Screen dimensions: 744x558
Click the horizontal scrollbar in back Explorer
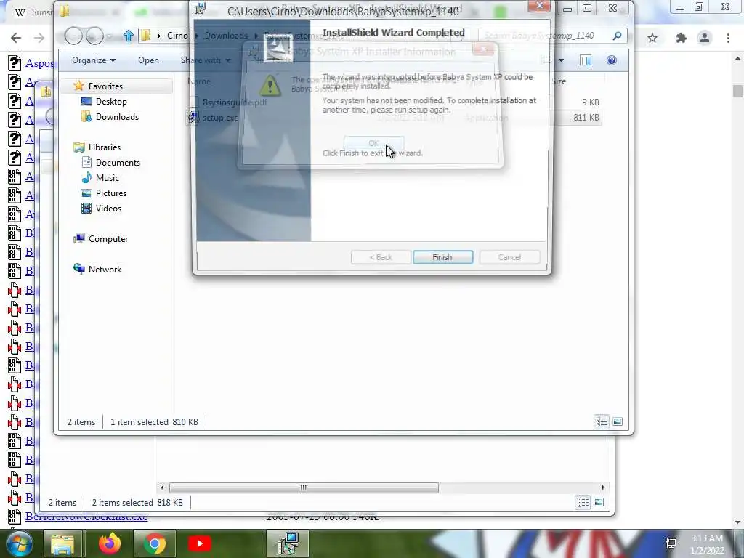click(304, 488)
